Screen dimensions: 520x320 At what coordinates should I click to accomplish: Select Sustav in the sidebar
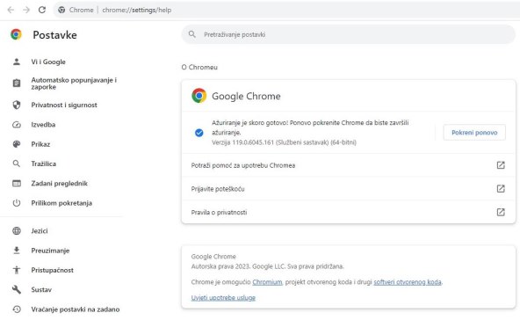(x=41, y=289)
